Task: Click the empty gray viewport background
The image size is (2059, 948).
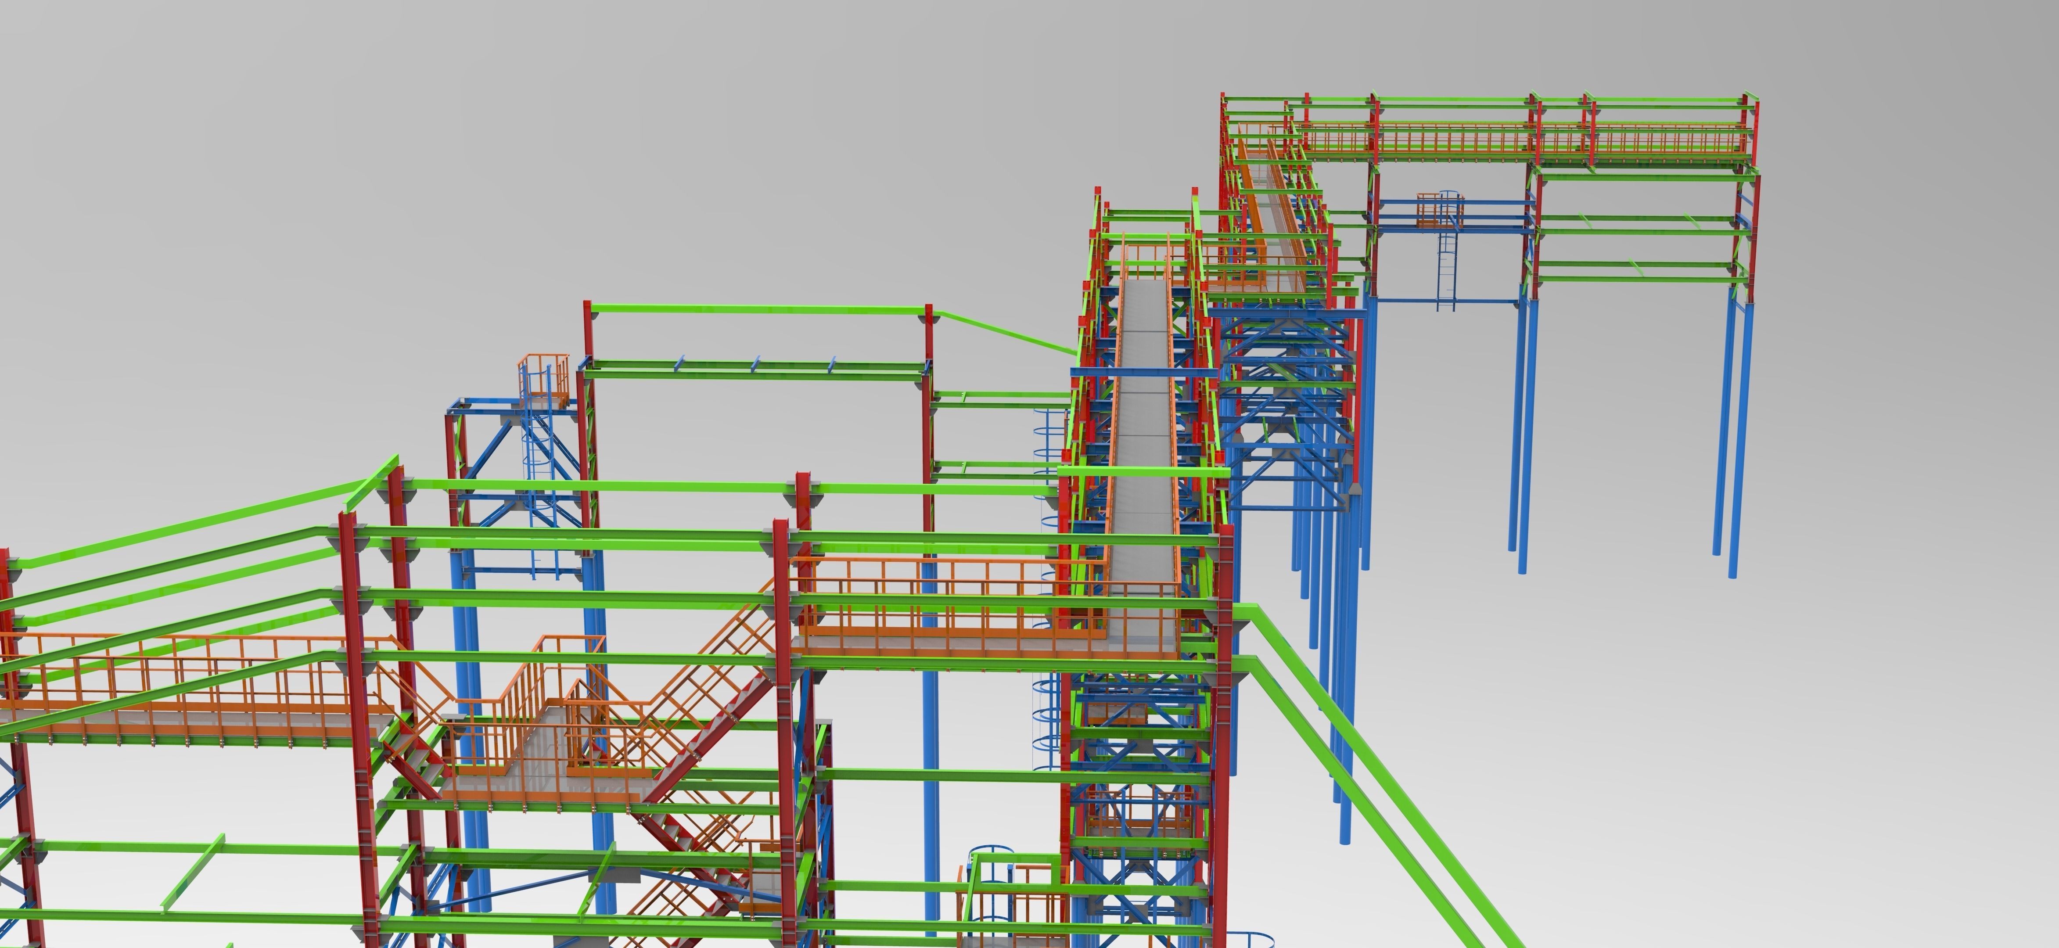Action: tap(1838, 719)
